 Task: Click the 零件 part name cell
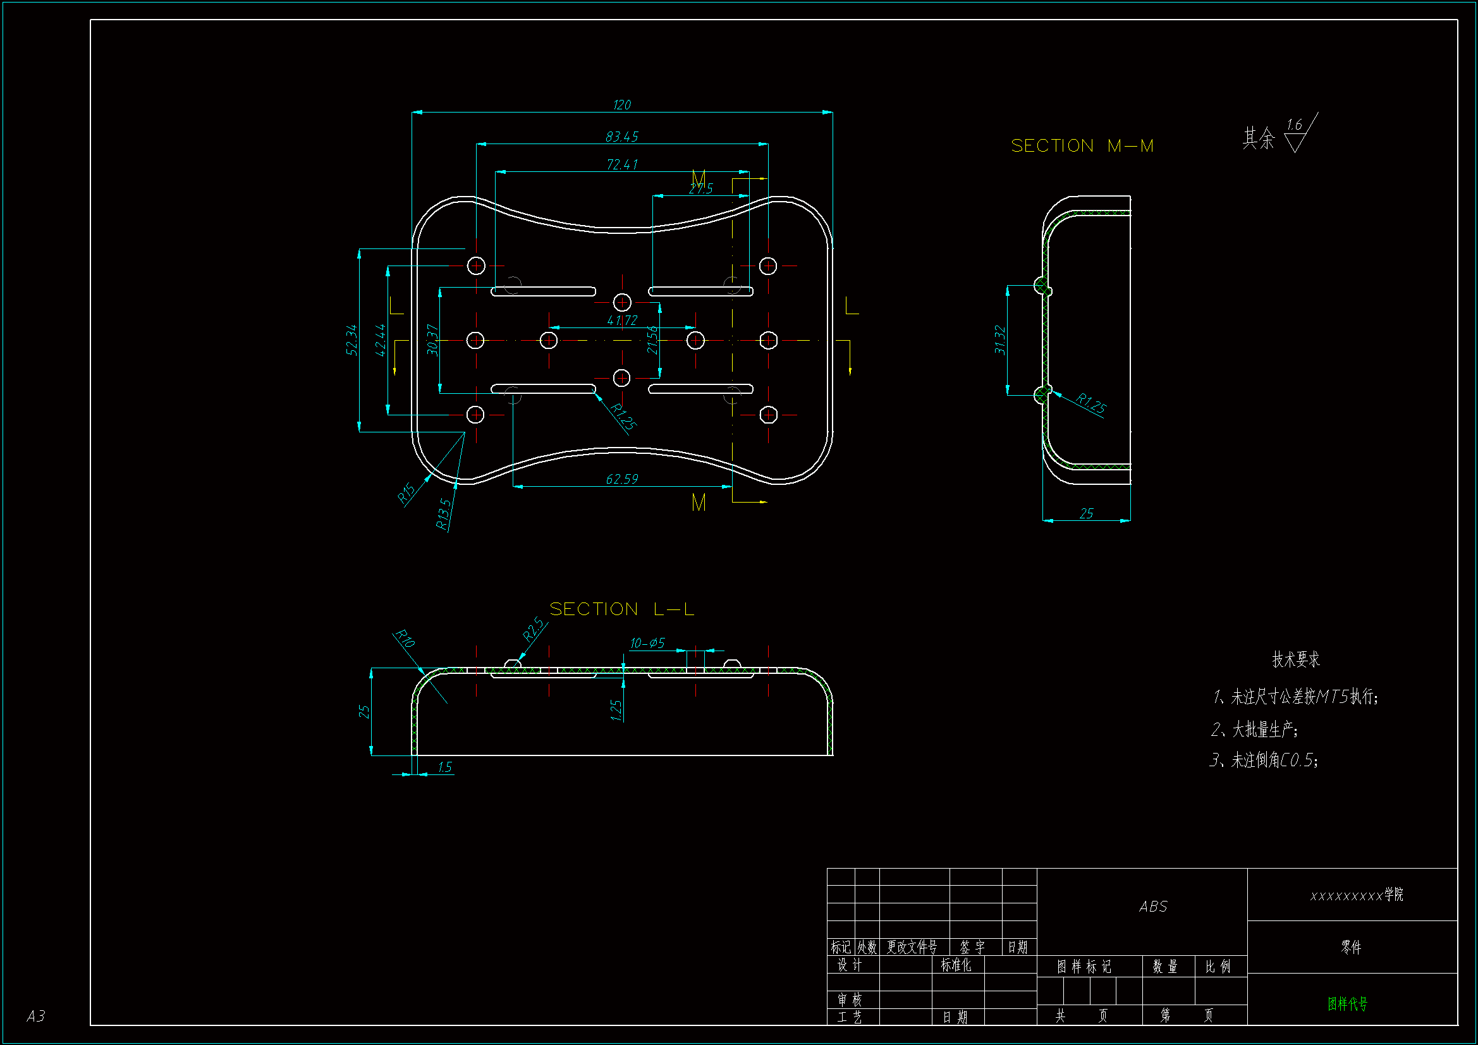point(1350,947)
